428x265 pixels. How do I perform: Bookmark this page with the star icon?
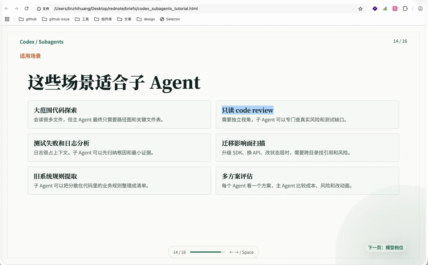click(360, 9)
